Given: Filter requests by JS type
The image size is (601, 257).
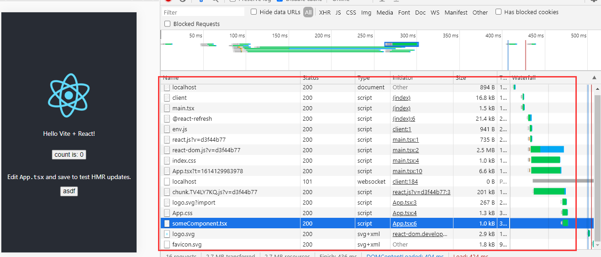Looking at the screenshot, I should click(x=338, y=12).
